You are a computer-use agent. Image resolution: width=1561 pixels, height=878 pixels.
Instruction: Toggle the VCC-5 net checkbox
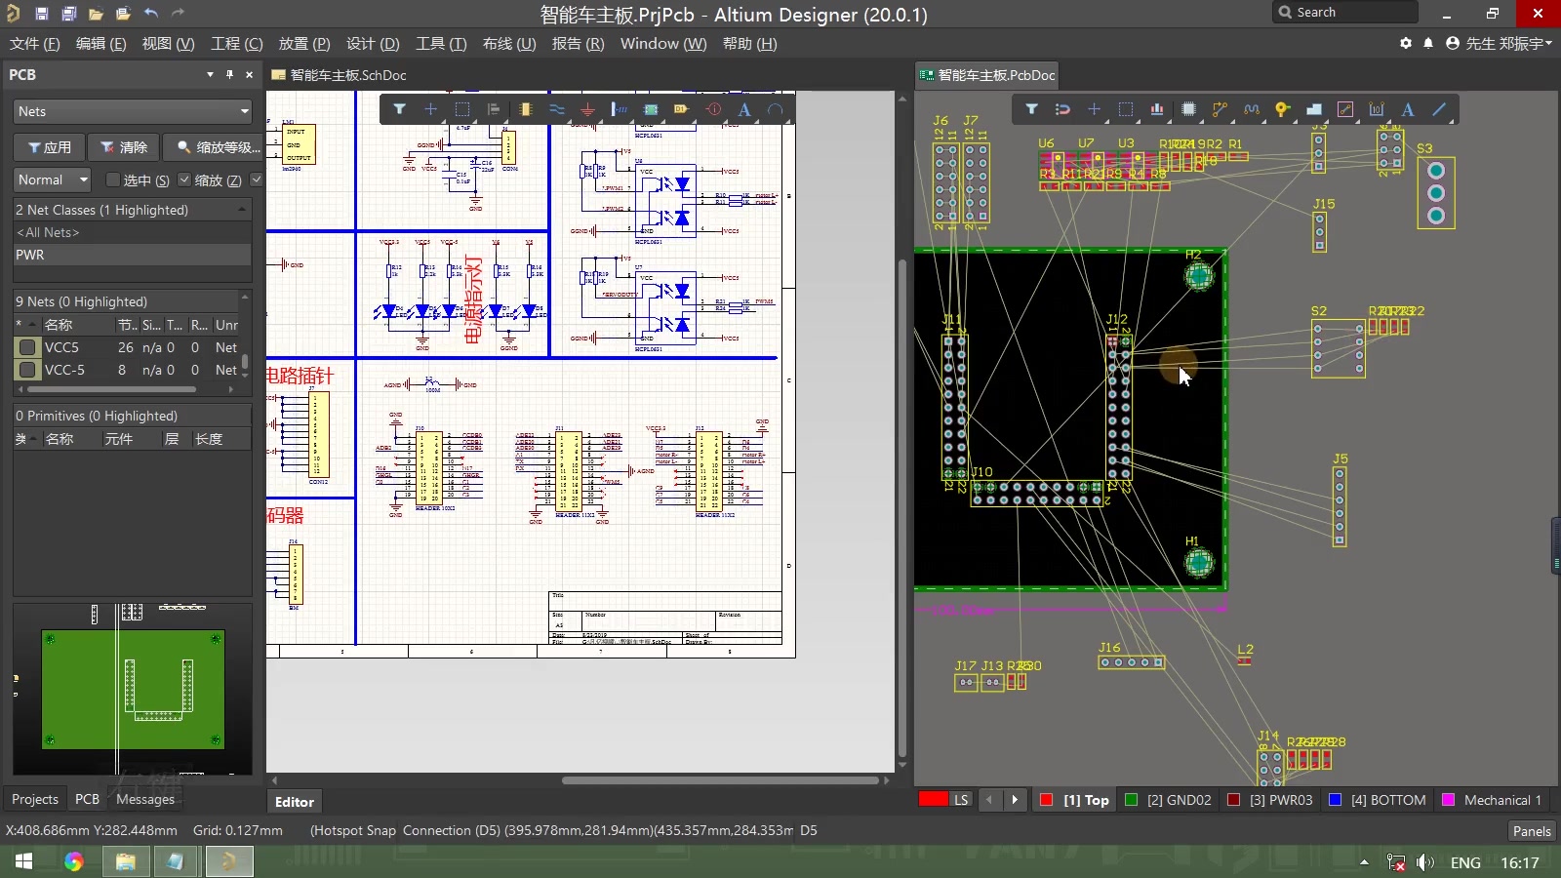point(27,370)
